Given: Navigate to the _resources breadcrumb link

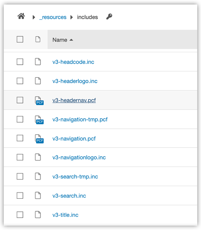Looking at the screenshot, I should (53, 17).
